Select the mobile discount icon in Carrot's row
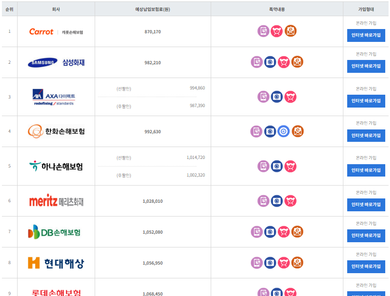The image size is (390, 296). click(x=263, y=31)
